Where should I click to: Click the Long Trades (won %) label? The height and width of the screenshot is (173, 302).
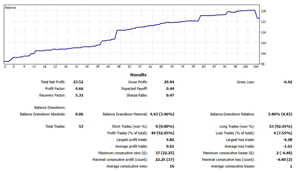tap(237, 126)
